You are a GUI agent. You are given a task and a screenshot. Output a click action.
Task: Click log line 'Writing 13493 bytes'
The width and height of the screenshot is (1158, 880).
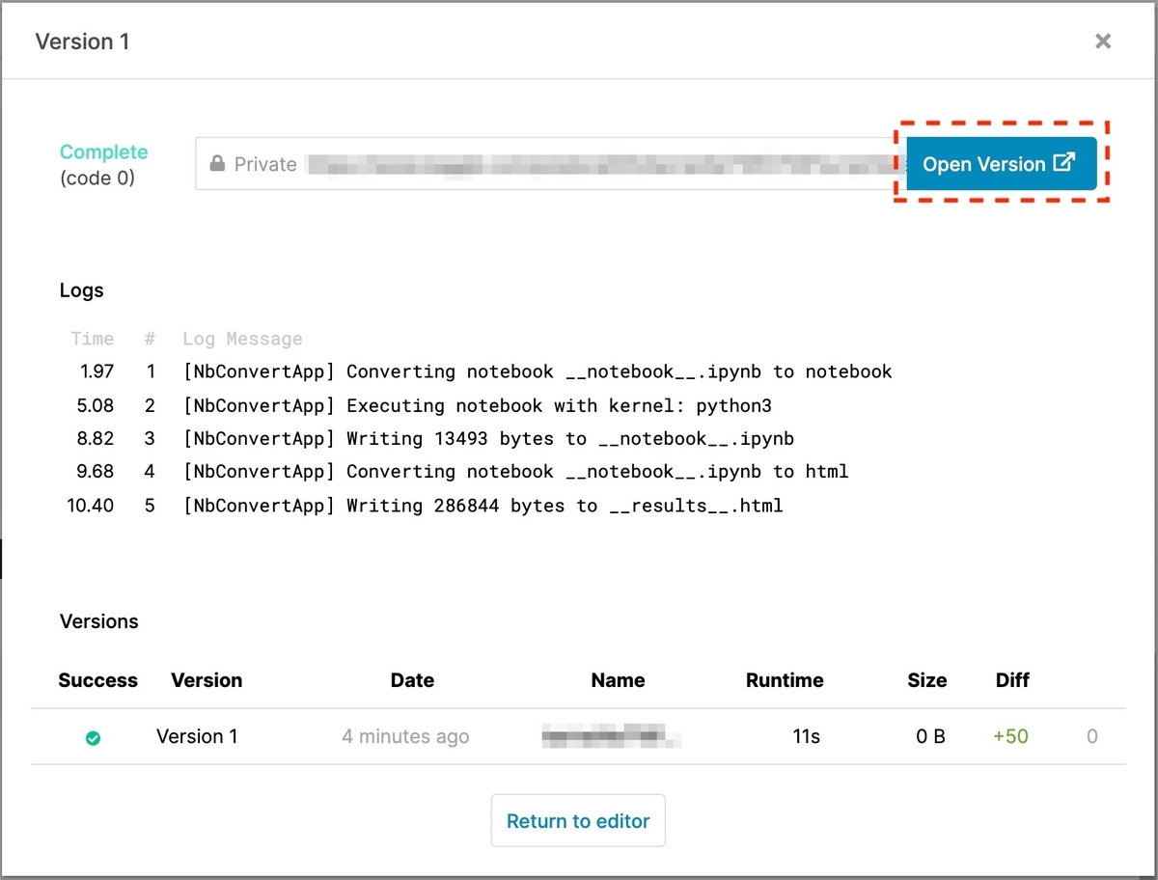pos(488,438)
